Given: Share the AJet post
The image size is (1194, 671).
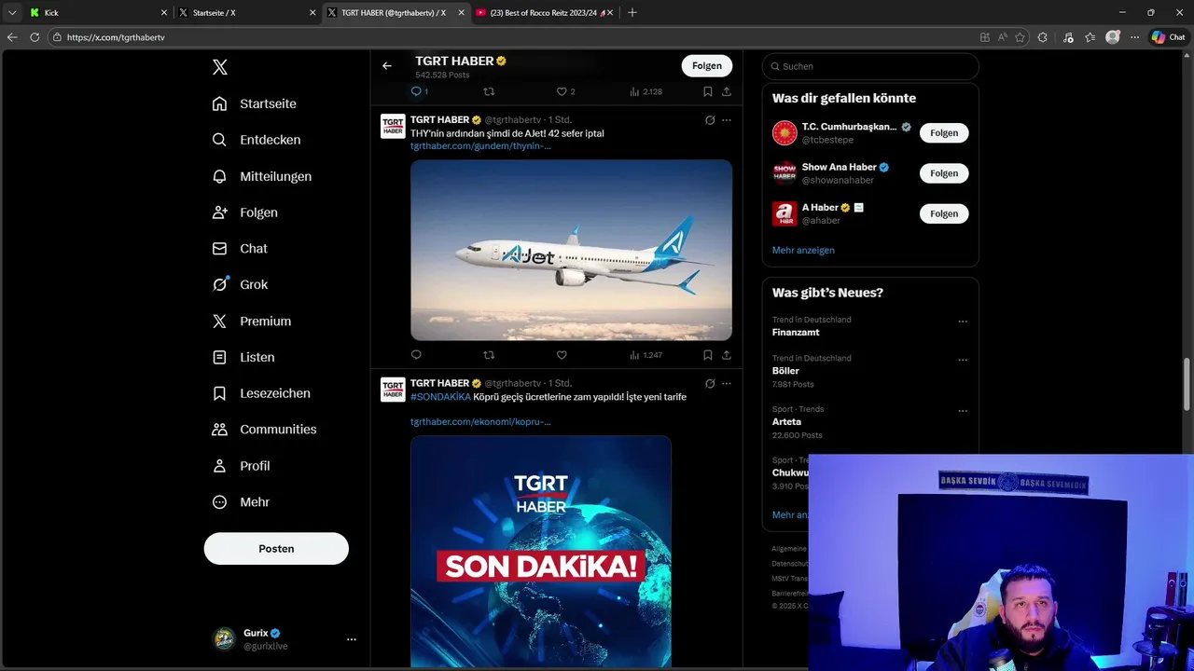Looking at the screenshot, I should point(727,355).
